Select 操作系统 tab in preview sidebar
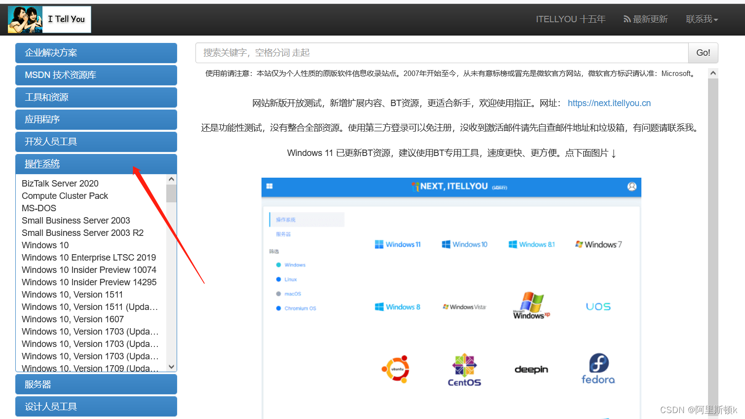Viewport: 745px width, 419px height. point(307,220)
